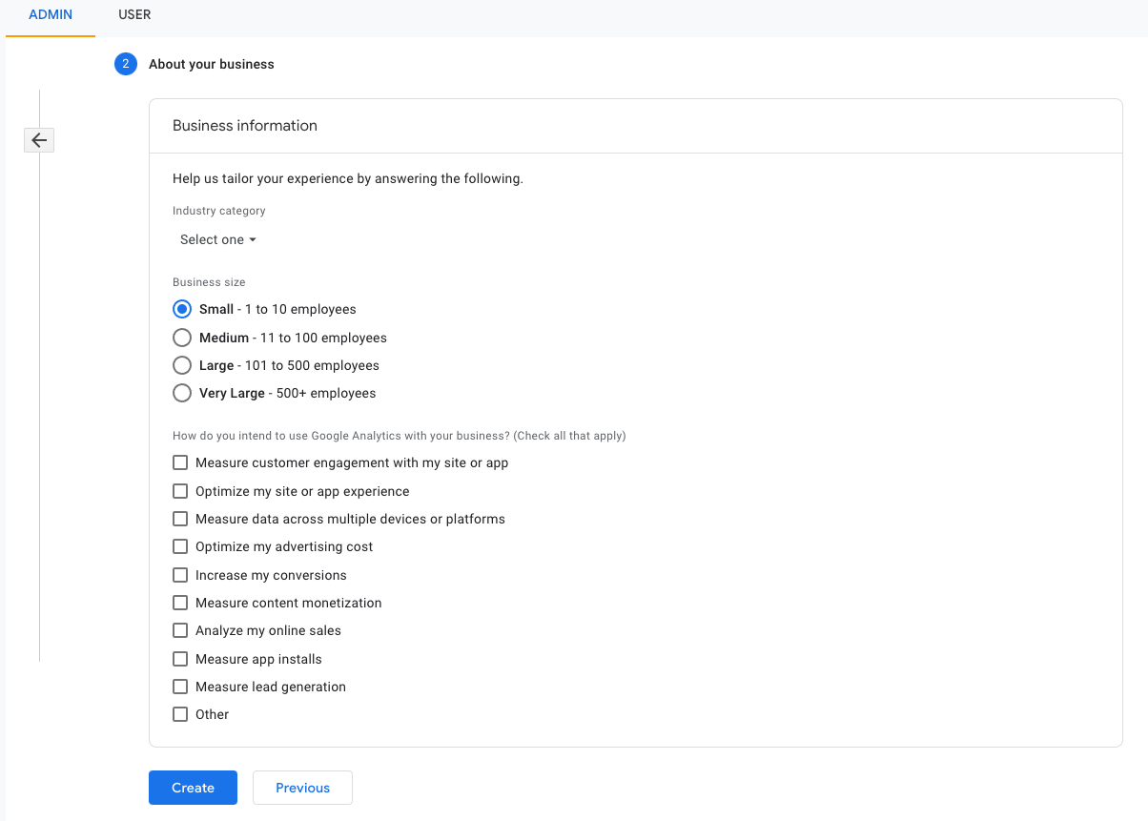Enable Optimize my site or app experience
Viewport: 1148px width, 821px height.
tap(180, 491)
